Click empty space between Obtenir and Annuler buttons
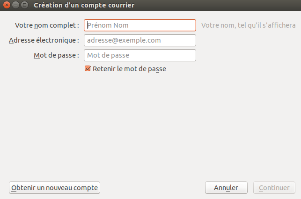Viewport: 301px width, 199px height. (152, 188)
